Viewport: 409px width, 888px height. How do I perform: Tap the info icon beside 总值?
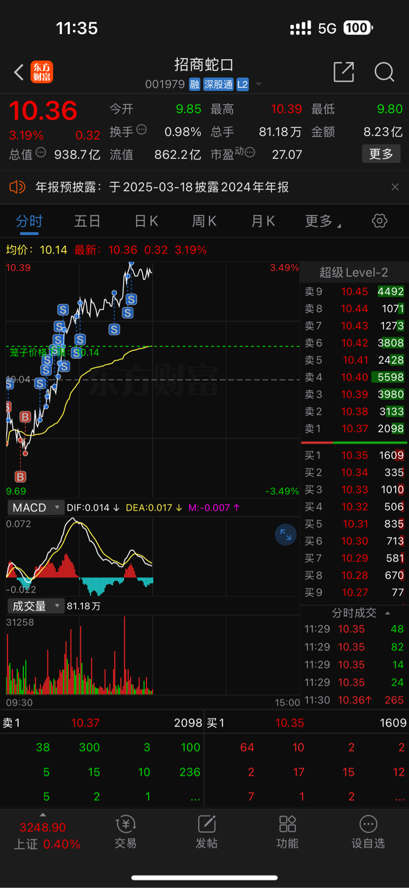click(x=40, y=153)
